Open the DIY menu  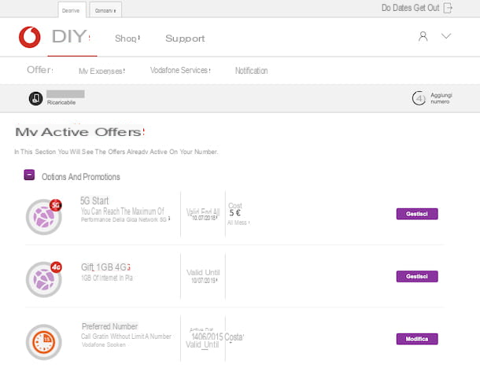click(71, 37)
